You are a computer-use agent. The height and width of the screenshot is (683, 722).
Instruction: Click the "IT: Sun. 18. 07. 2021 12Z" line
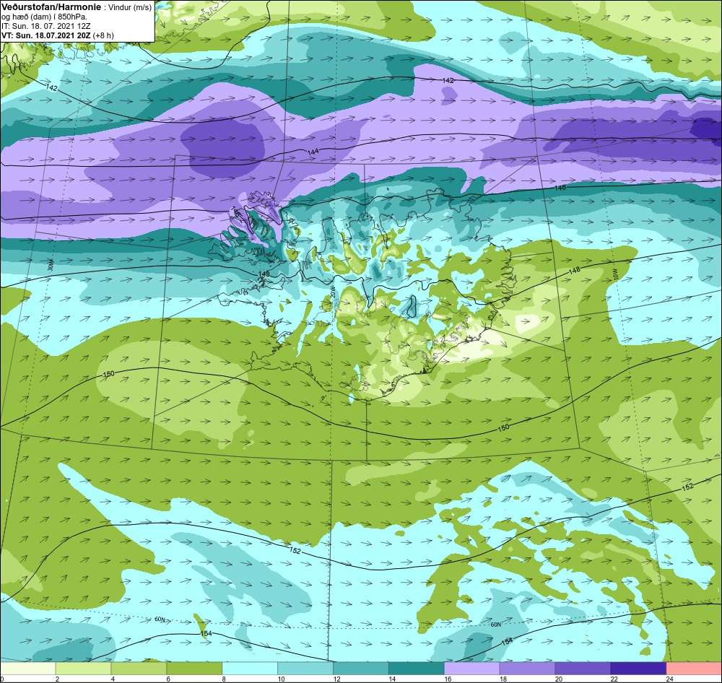click(x=46, y=26)
